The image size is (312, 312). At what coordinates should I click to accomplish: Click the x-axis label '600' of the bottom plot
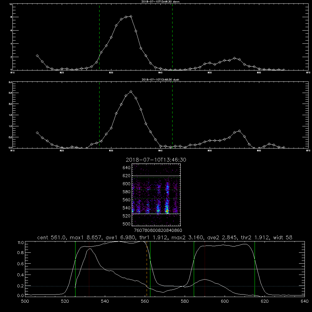point(225,301)
